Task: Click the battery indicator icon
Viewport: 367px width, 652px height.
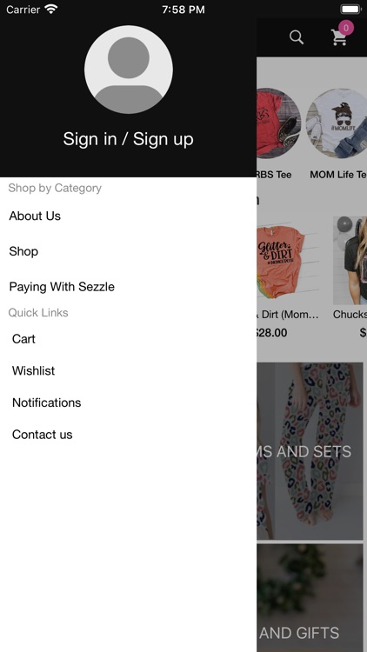Action: click(350, 10)
